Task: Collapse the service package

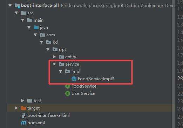Action: point(54,64)
